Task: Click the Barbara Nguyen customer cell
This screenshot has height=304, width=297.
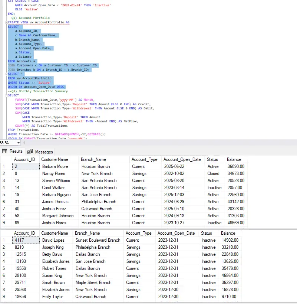Action: pyautogui.click(x=59, y=195)
